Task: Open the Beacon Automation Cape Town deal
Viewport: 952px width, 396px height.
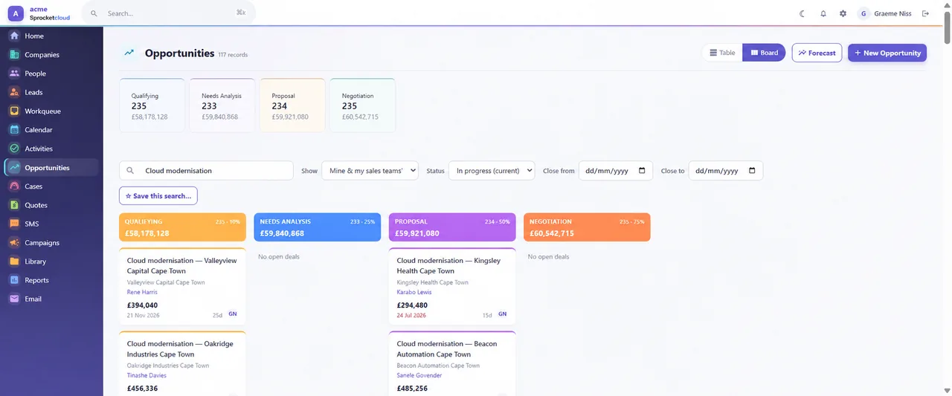Action: 452,364
